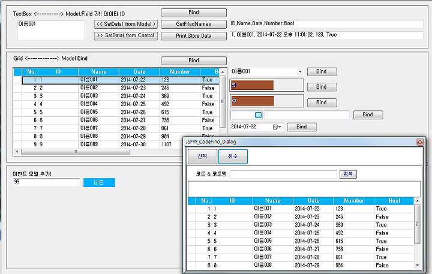Click dialog grid scrollbar up arrow

coord(417,201)
